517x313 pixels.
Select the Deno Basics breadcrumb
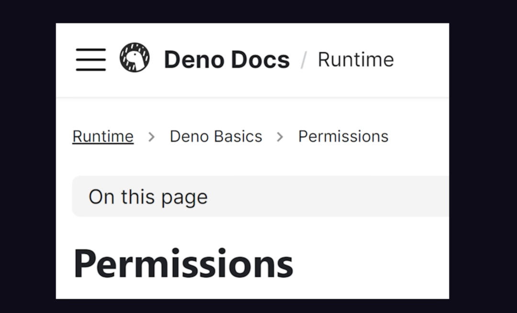pyautogui.click(x=216, y=136)
